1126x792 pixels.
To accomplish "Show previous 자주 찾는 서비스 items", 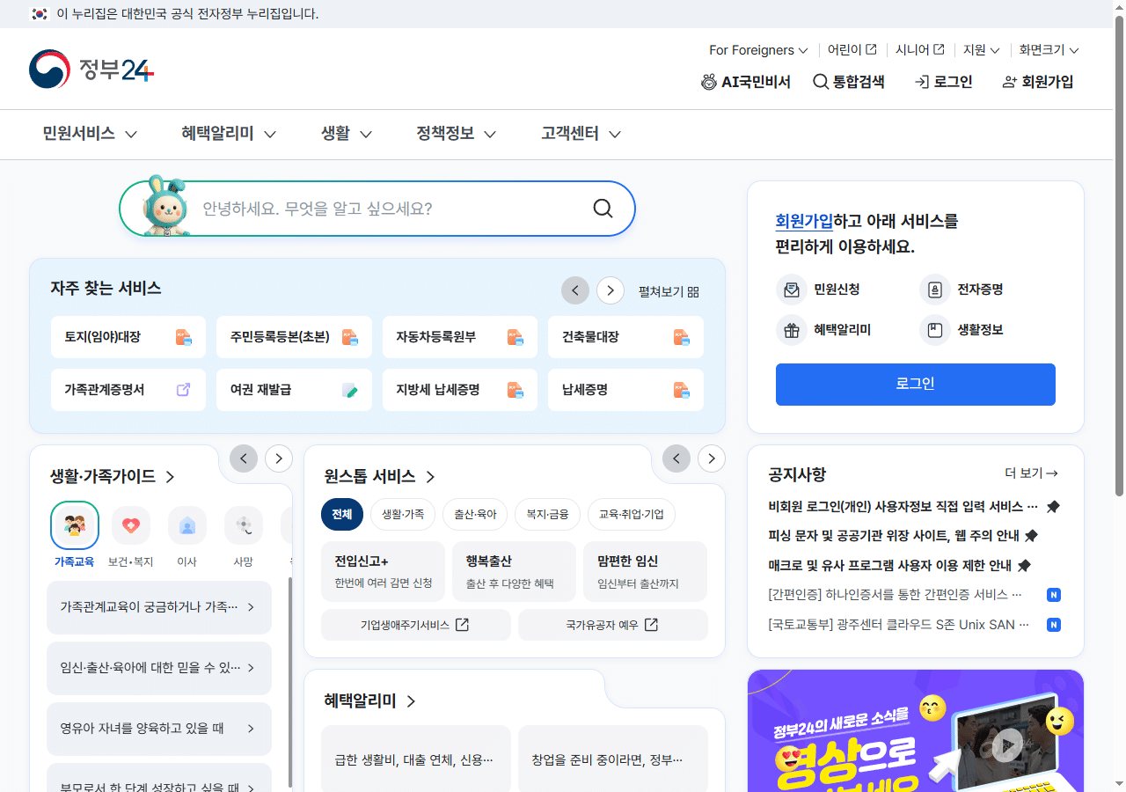I will [575, 290].
